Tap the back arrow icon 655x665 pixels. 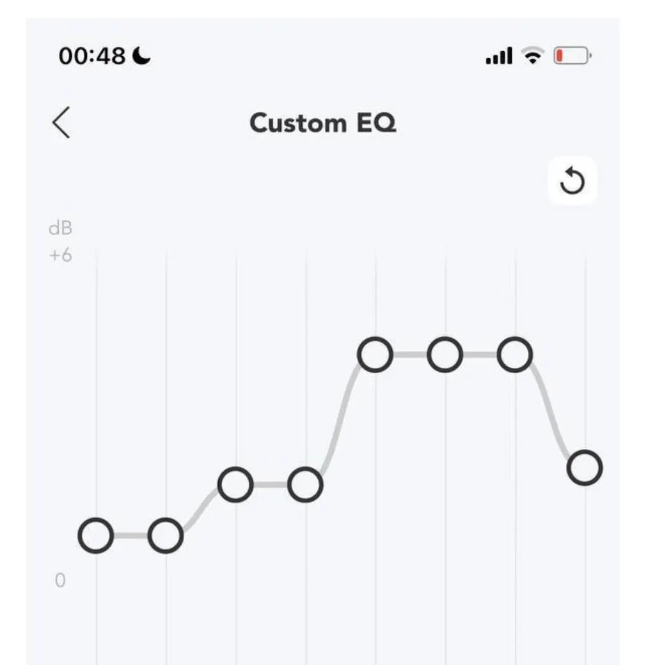pyautogui.click(x=61, y=123)
